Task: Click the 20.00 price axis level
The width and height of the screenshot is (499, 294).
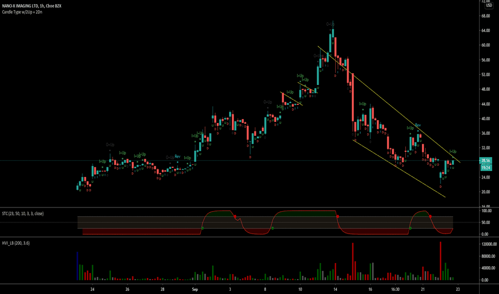Action: pos(486,192)
